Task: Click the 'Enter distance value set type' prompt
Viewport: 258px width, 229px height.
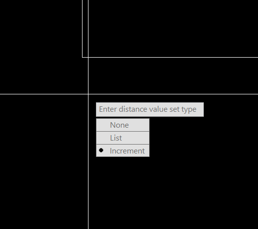Action: 150,109
